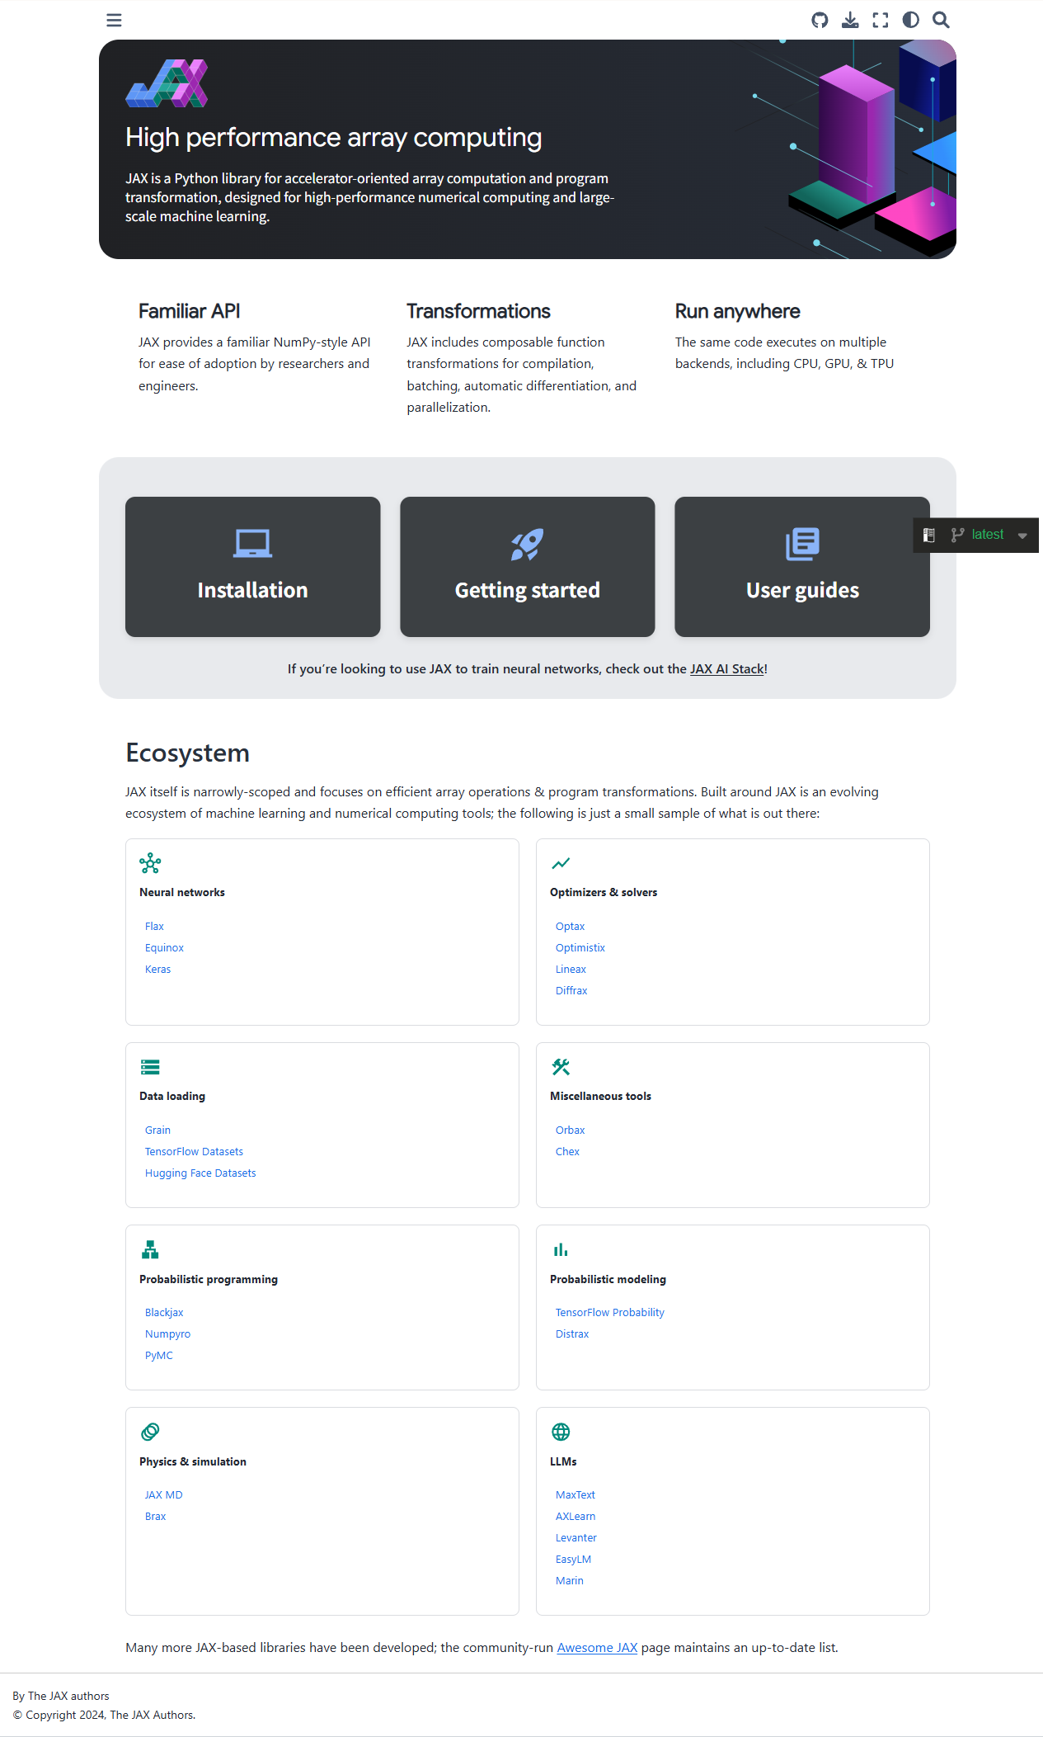The height and width of the screenshot is (1737, 1043).
Task: Click the Read the Docs book icon
Action: [929, 535]
